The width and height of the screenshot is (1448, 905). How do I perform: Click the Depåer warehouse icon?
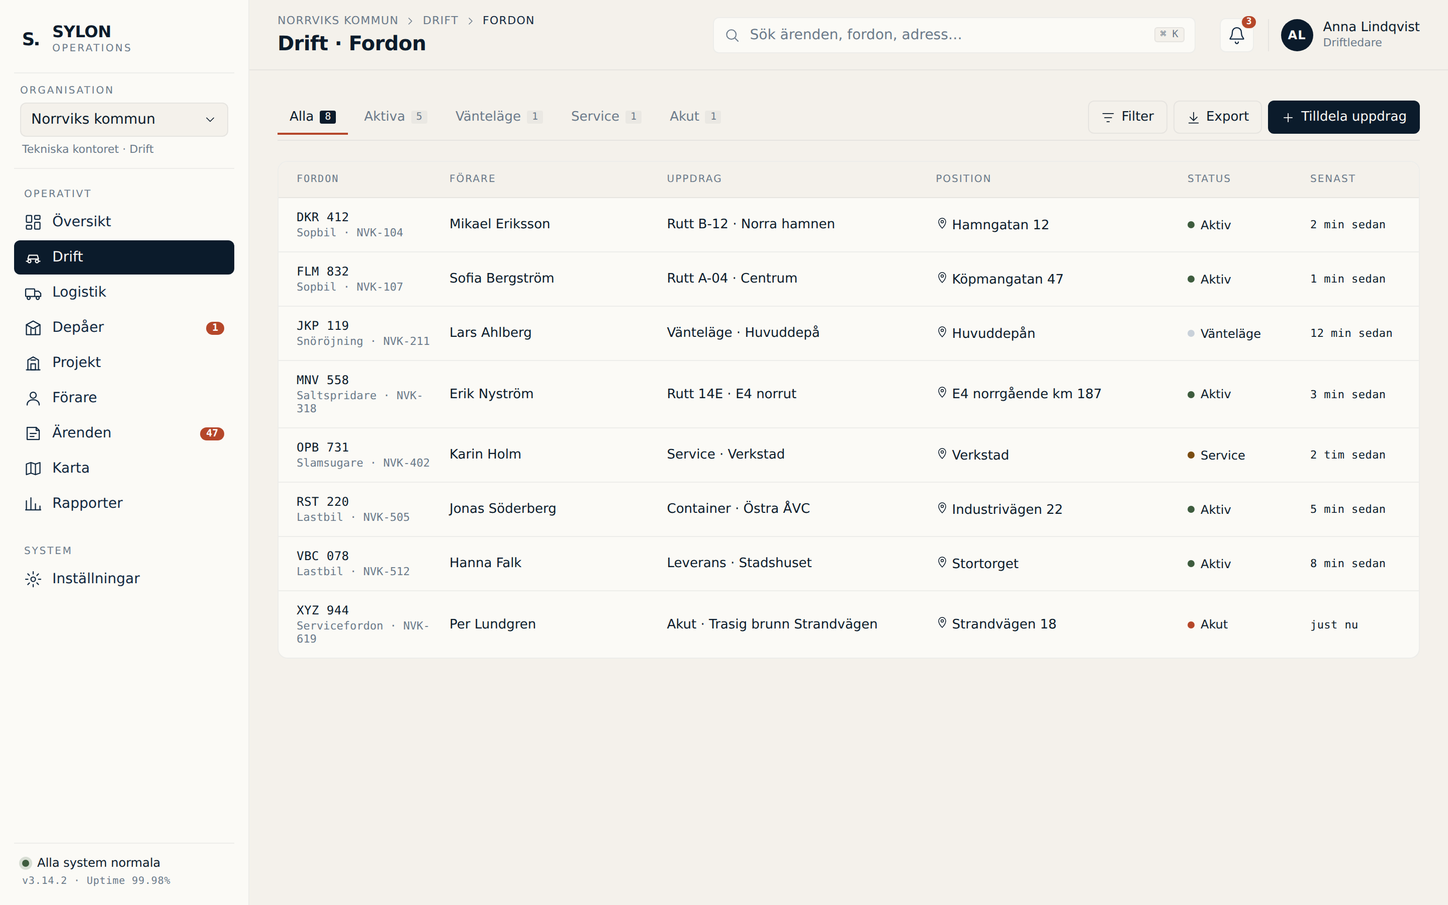pos(33,328)
